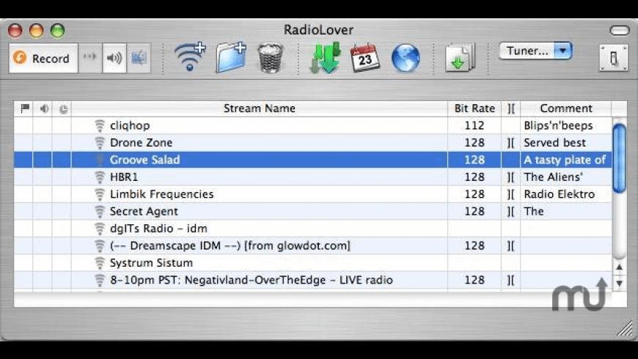
Task: Click the stream icon beside Negativland-OverTheEdge
Action: click(100, 280)
